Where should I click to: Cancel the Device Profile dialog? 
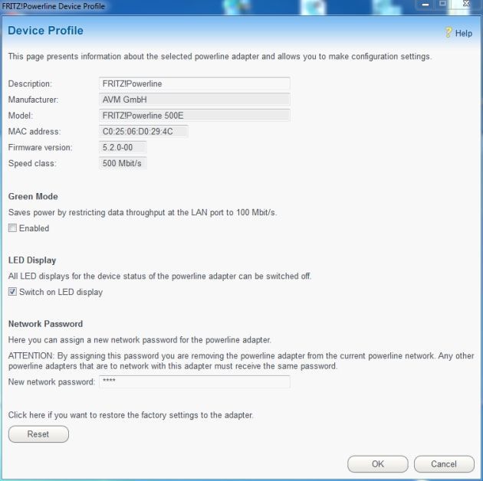[444, 464]
